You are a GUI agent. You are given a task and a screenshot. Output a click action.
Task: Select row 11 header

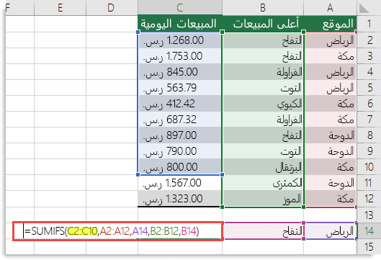(369, 183)
